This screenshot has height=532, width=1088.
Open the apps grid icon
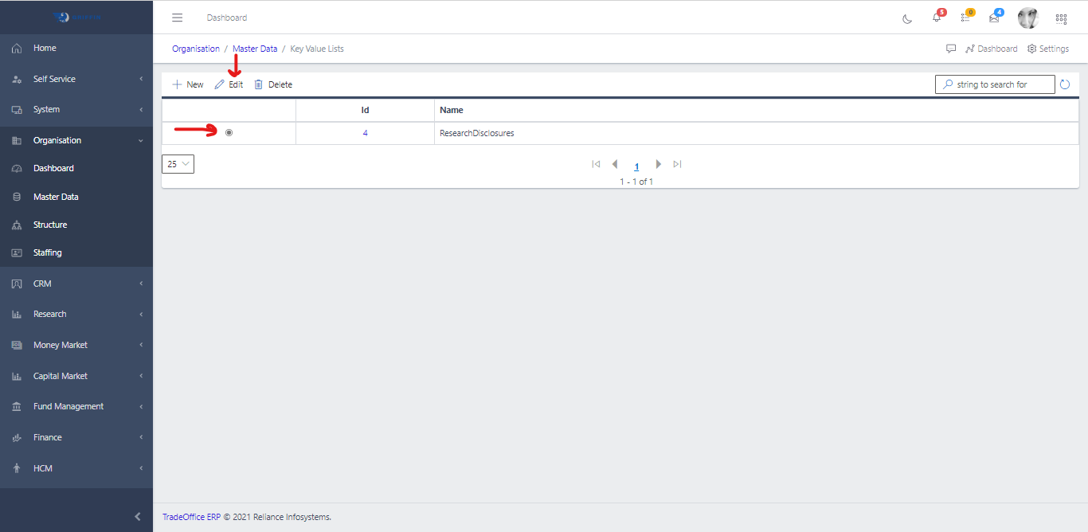(x=1061, y=18)
